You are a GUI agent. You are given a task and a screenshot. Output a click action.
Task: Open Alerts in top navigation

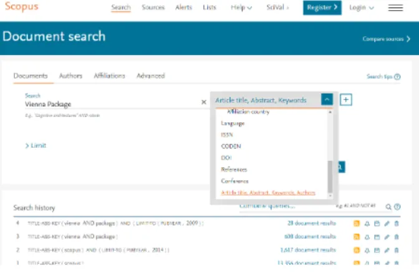point(183,7)
